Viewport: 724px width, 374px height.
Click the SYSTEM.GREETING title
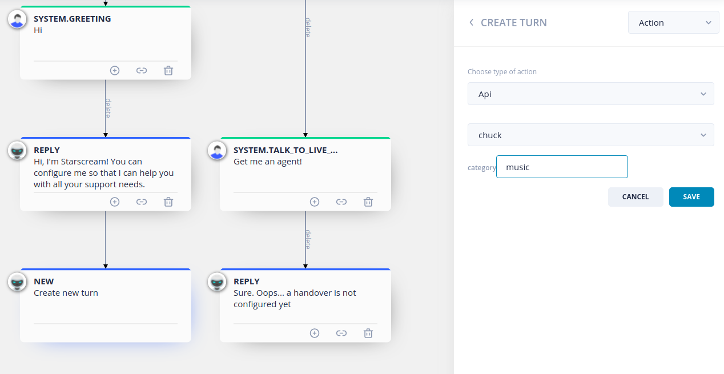point(73,19)
